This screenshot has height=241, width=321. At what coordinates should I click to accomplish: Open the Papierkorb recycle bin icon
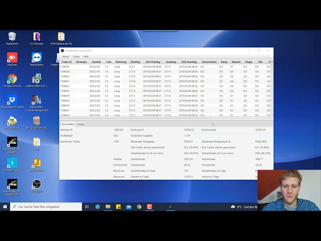pos(12,37)
